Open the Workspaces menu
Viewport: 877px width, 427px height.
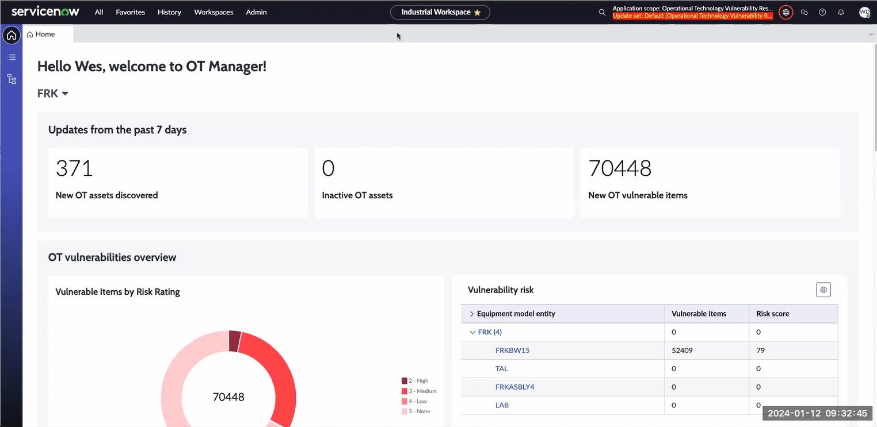[213, 12]
